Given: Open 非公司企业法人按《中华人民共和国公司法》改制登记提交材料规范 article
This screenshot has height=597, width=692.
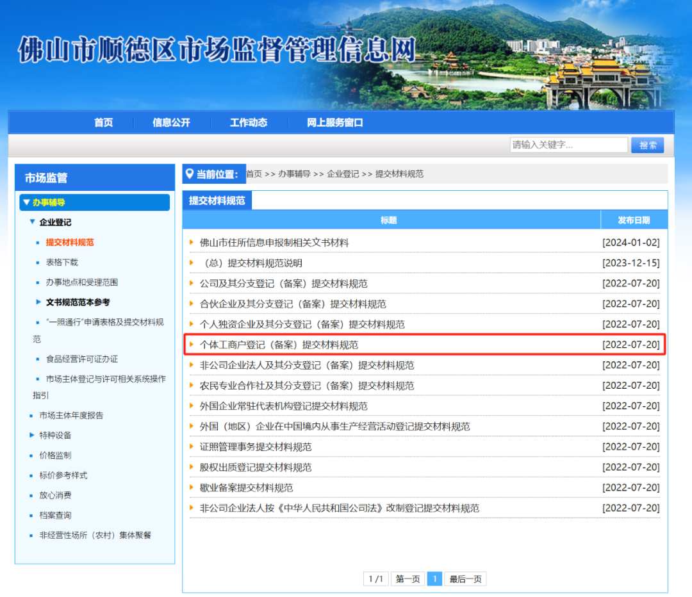Looking at the screenshot, I should click(x=340, y=508).
